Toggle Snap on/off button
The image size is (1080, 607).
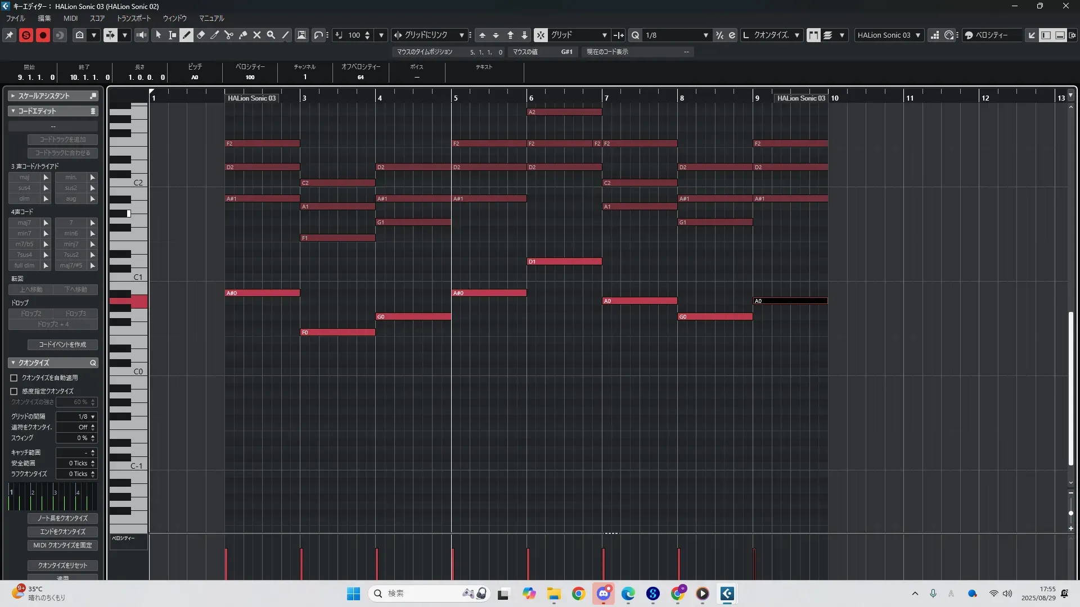click(x=541, y=35)
